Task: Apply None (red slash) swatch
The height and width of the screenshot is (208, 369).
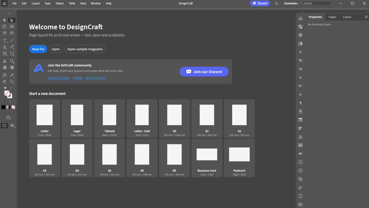Action: click(13, 107)
